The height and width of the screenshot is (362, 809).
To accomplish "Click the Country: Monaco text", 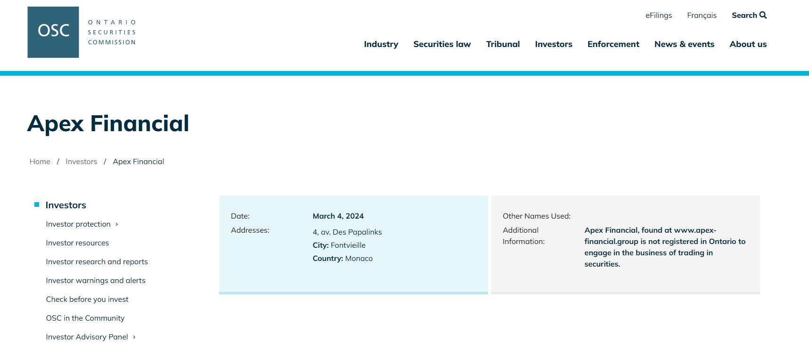I will coord(343,259).
